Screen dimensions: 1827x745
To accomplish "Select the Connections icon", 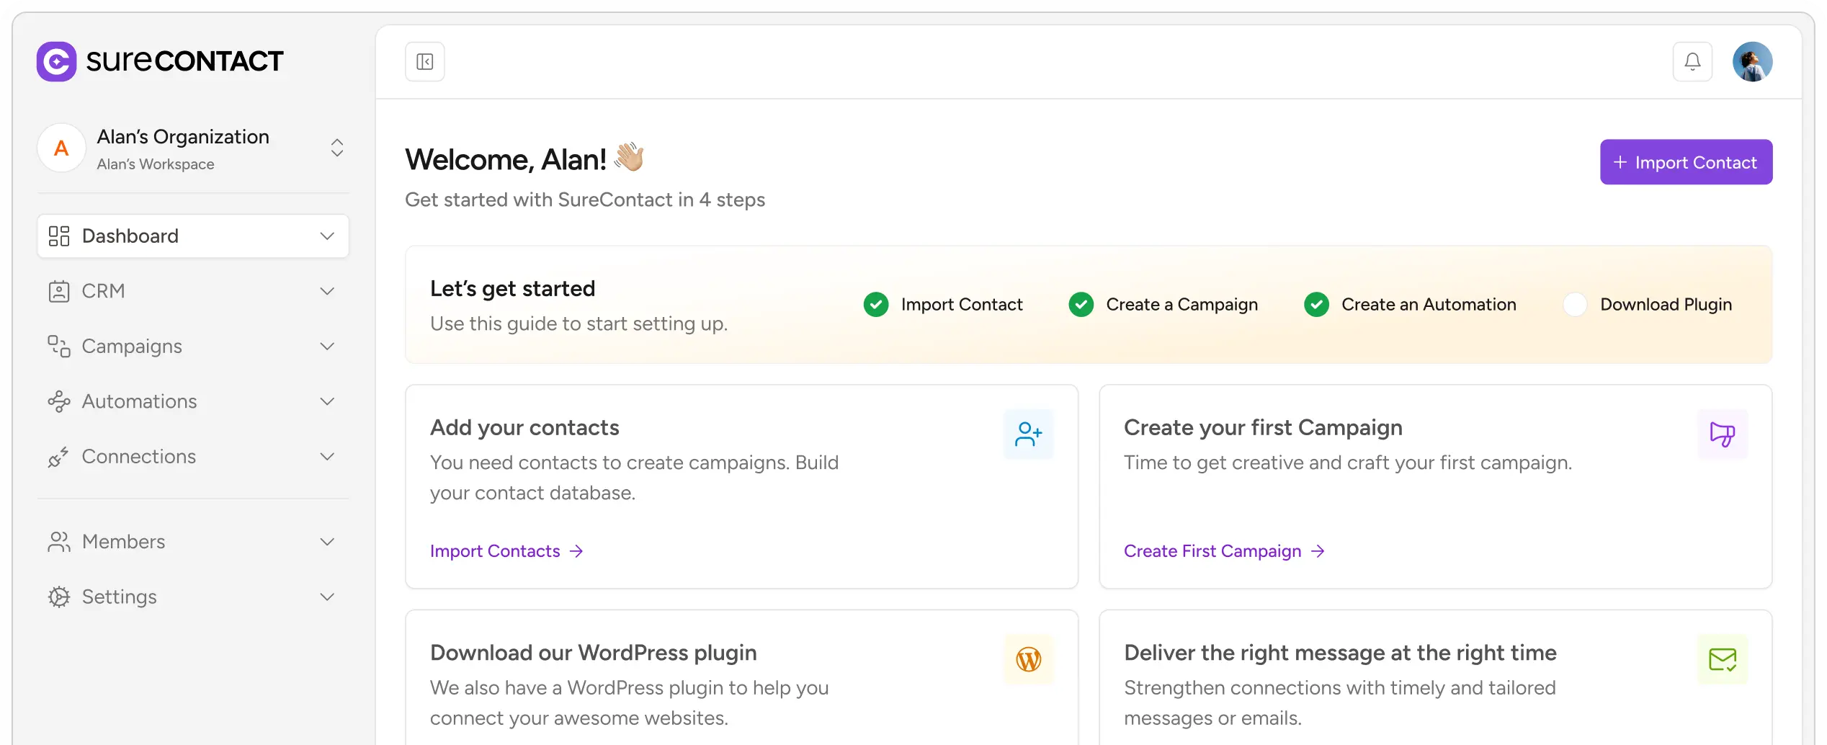I will (58, 457).
